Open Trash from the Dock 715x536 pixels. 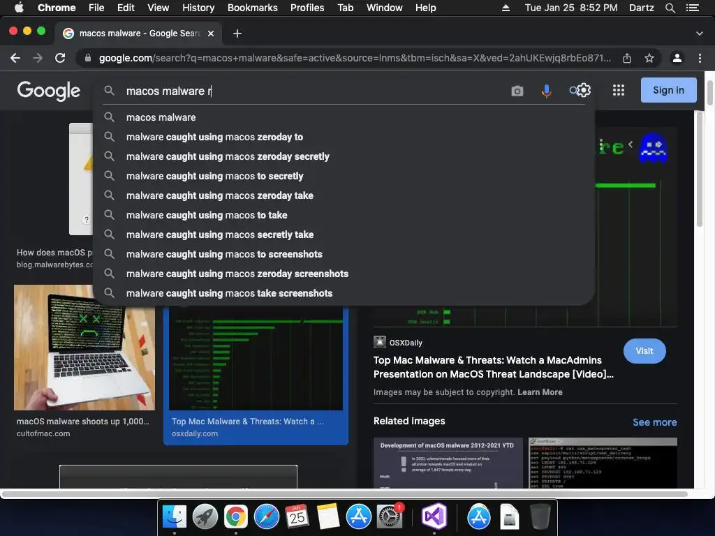540,516
